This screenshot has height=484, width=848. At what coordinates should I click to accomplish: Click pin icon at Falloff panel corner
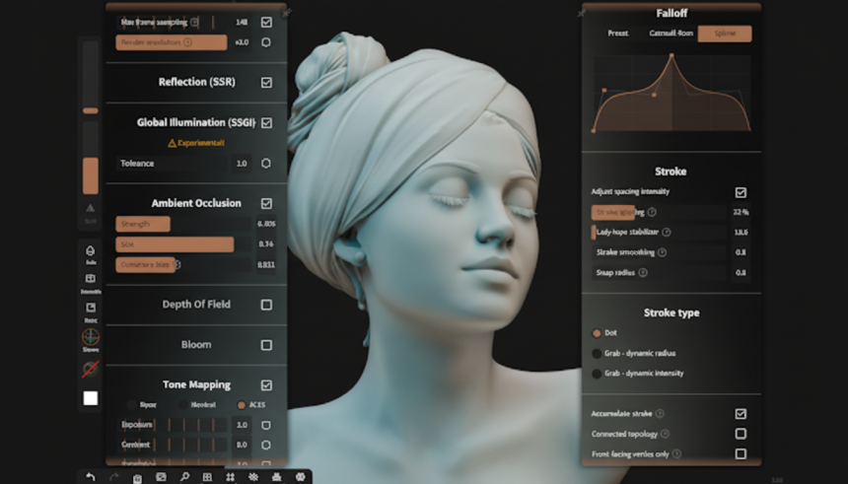(x=582, y=13)
